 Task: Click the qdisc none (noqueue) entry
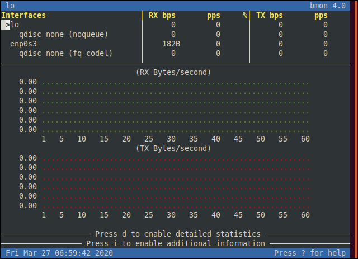tap(63, 35)
